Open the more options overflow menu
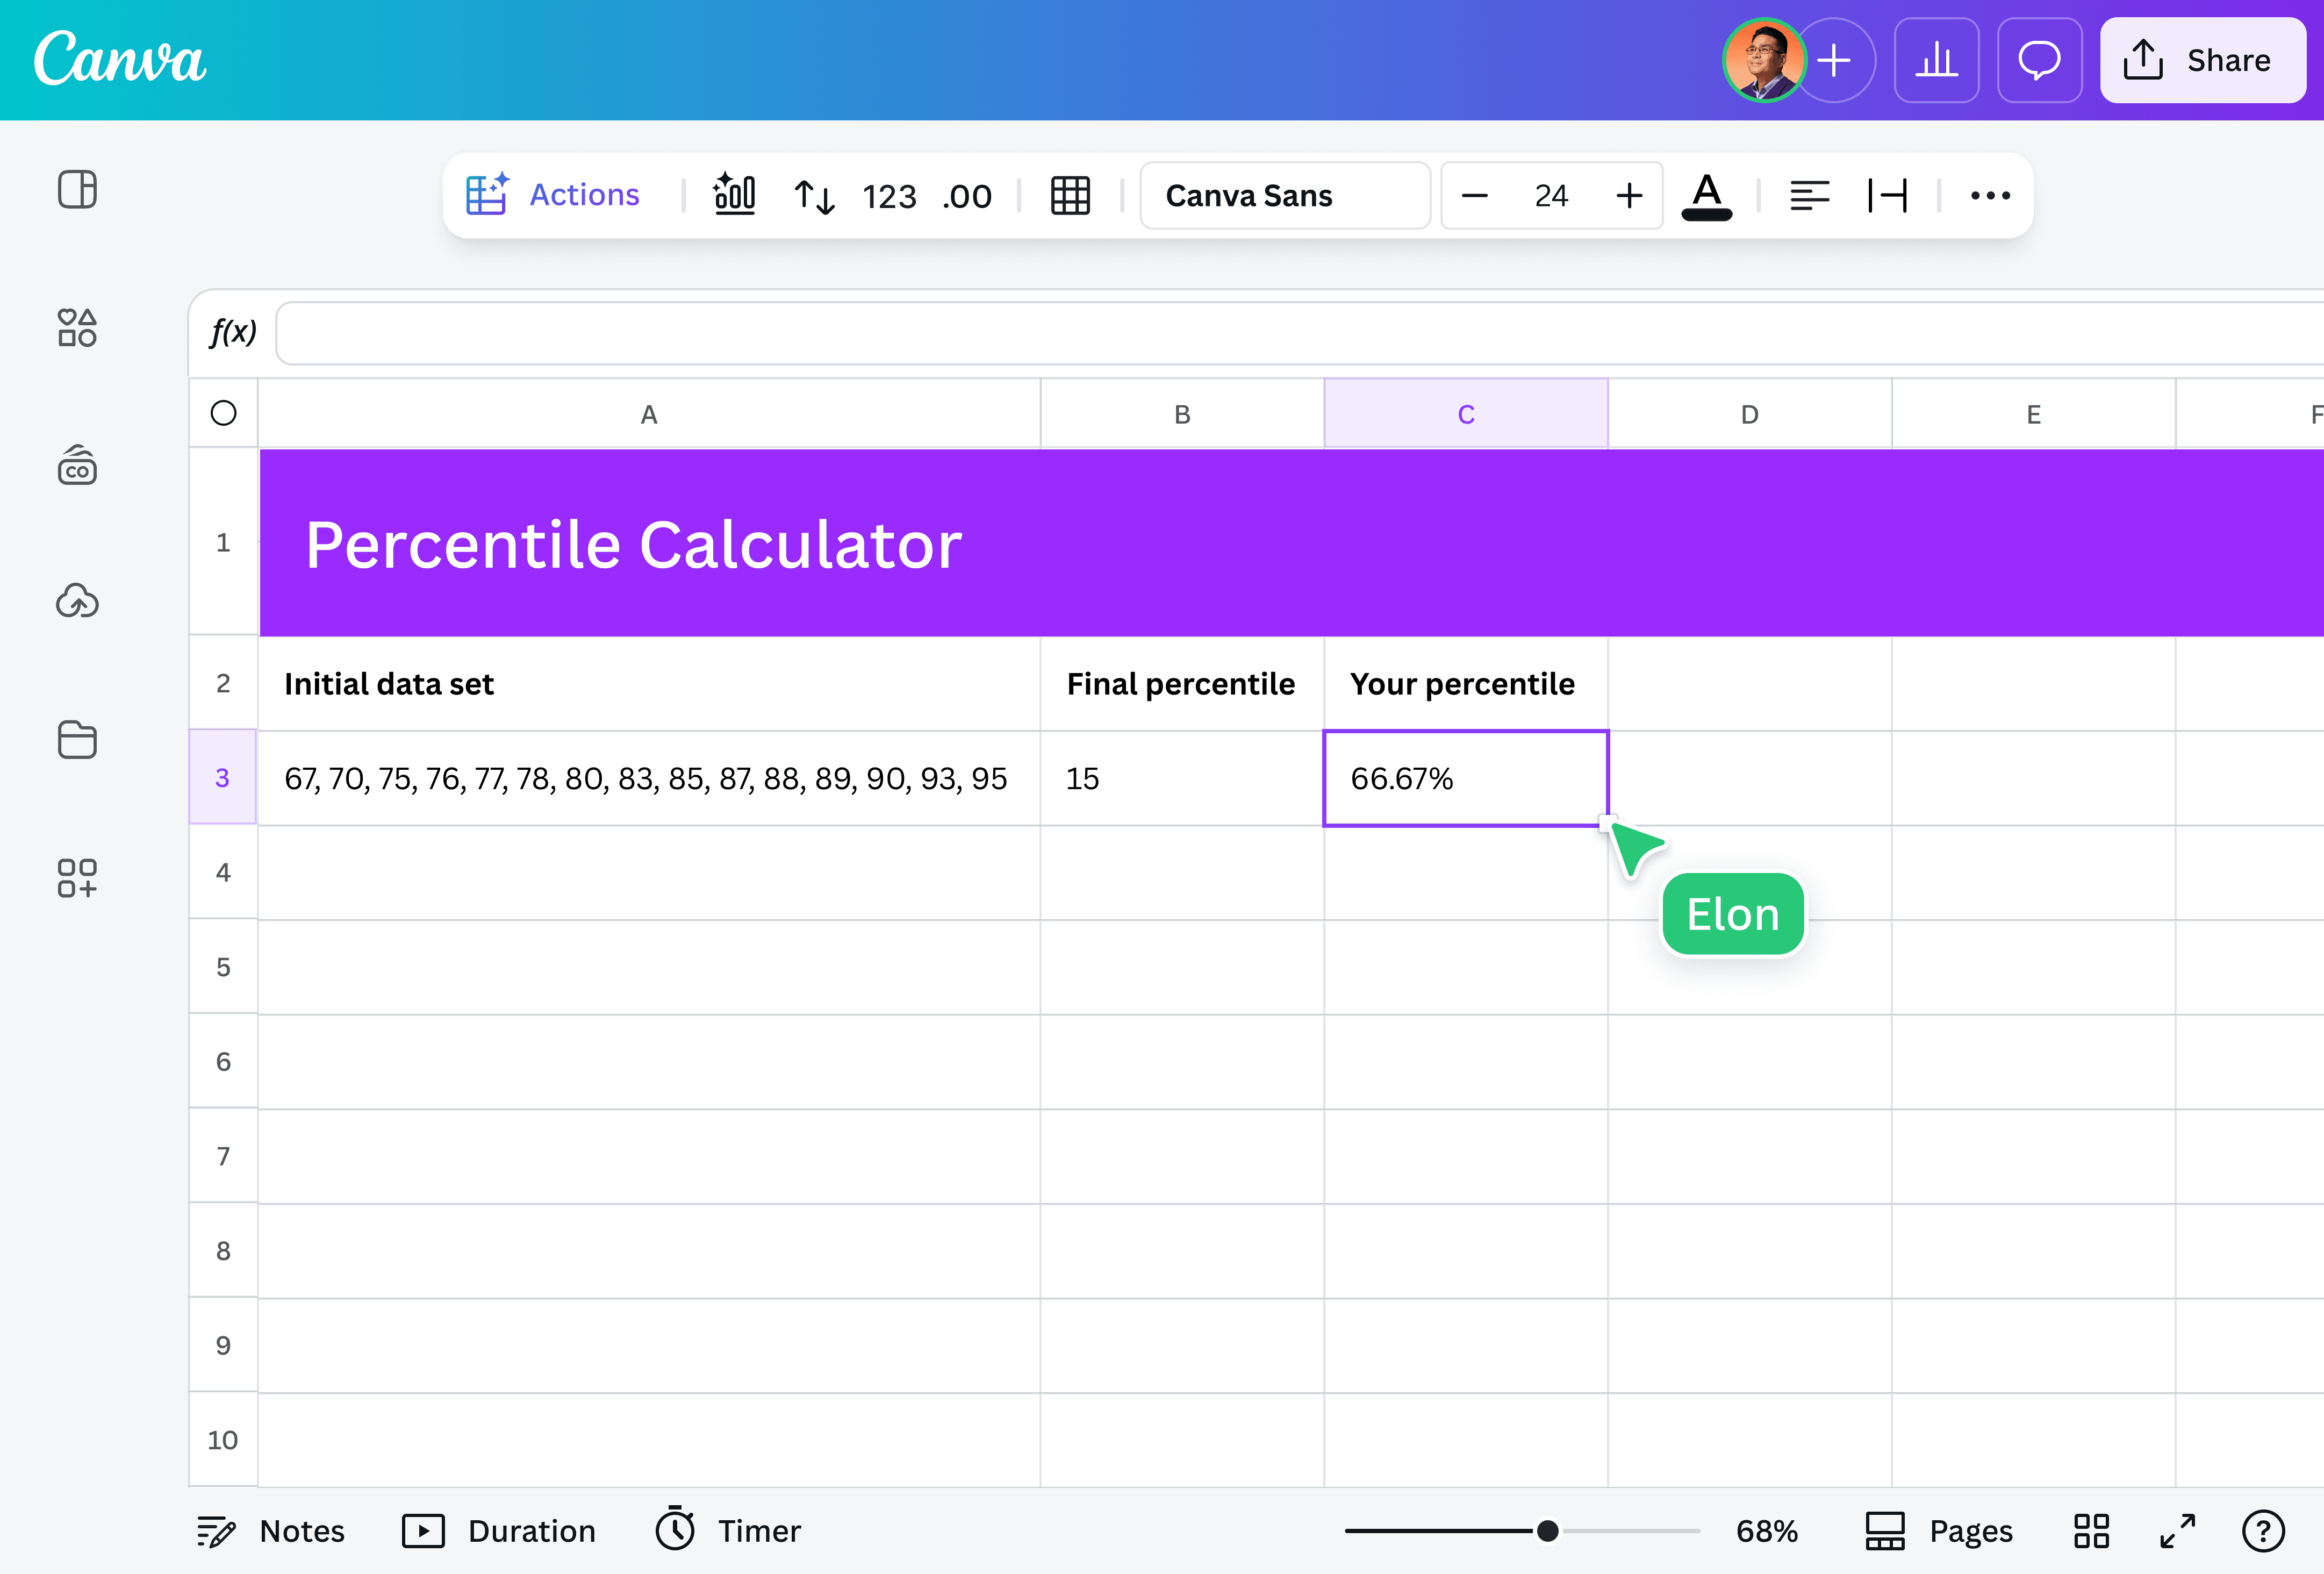2324x1574 pixels. (1990, 196)
